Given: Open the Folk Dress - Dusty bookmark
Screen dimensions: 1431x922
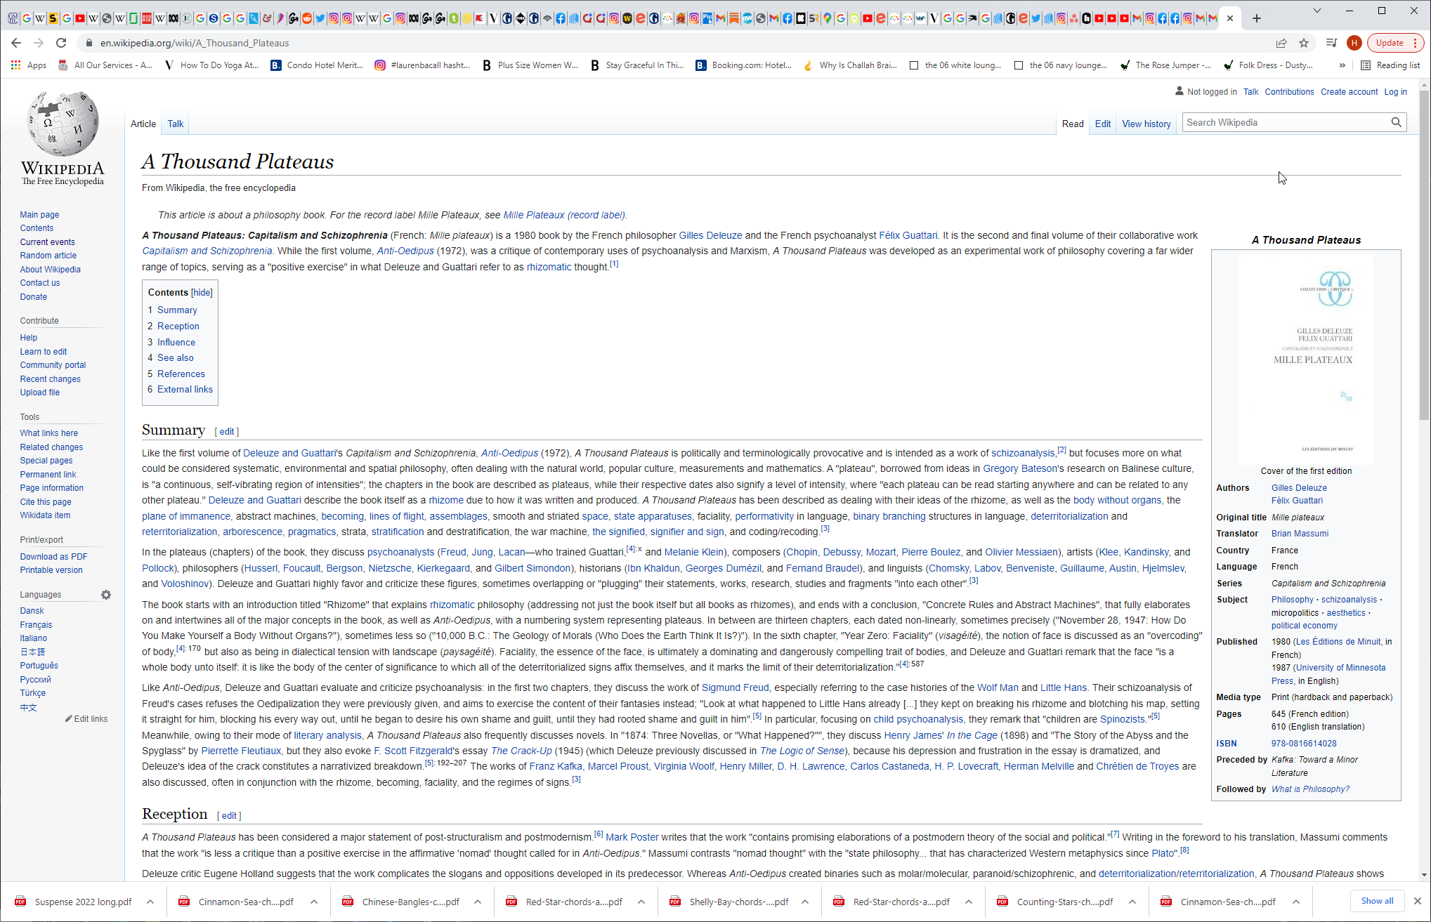Looking at the screenshot, I should (x=1268, y=65).
